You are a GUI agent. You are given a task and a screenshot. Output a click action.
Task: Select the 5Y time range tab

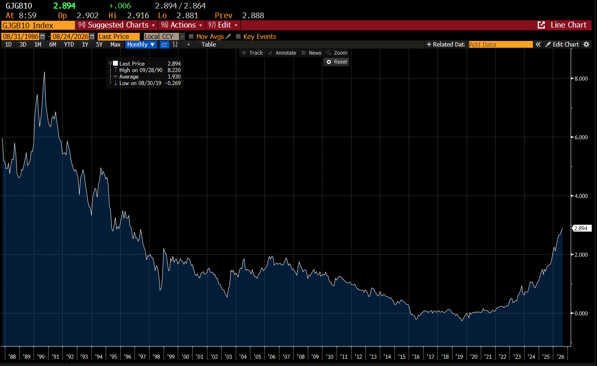[99, 45]
